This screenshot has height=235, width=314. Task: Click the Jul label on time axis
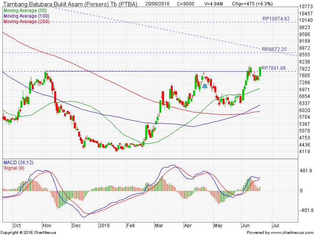276,226
